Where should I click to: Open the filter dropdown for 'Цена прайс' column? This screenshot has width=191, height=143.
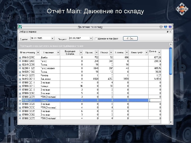pos(146,53)
